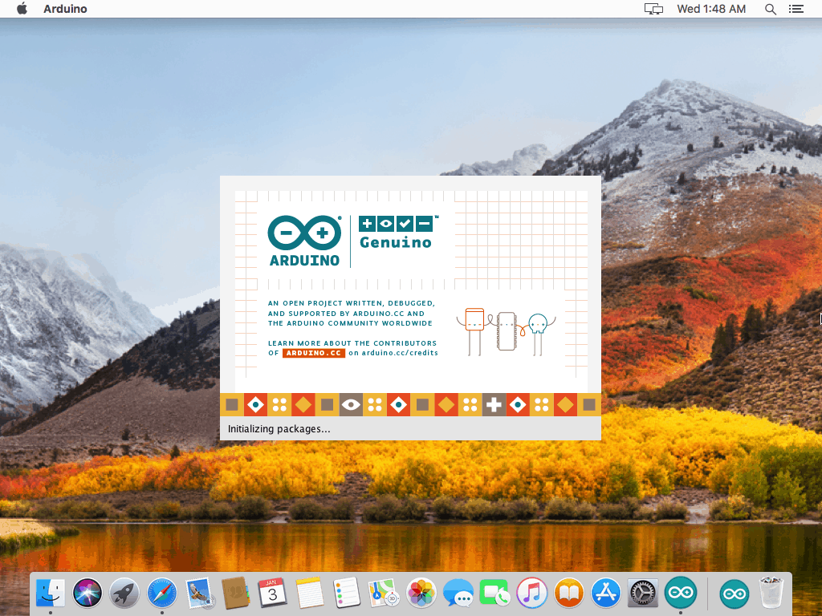This screenshot has height=616, width=822.
Task: Open the display mirroring menu bar icon
Action: [x=653, y=9]
